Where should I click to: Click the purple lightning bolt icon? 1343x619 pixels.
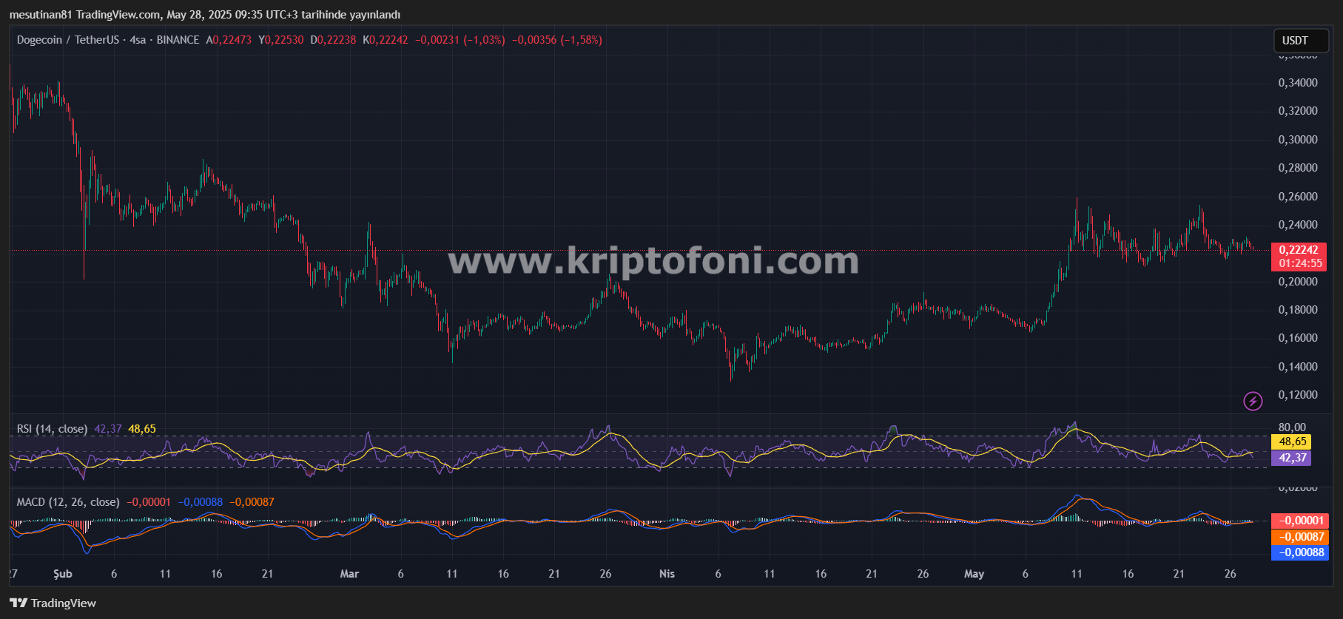(x=1253, y=401)
